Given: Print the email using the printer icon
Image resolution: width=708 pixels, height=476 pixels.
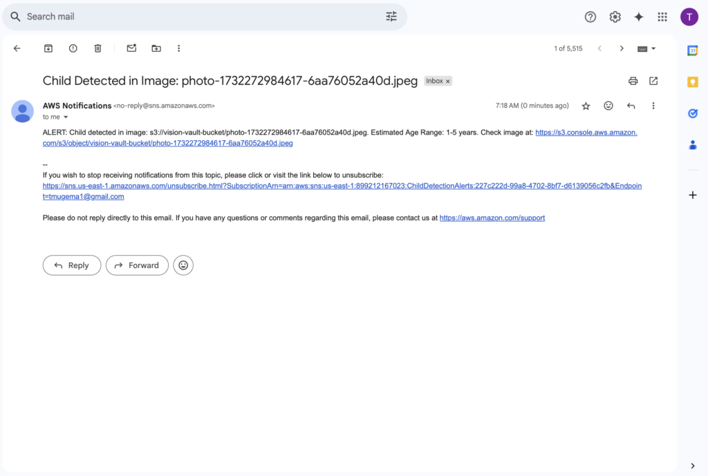Looking at the screenshot, I should point(633,81).
